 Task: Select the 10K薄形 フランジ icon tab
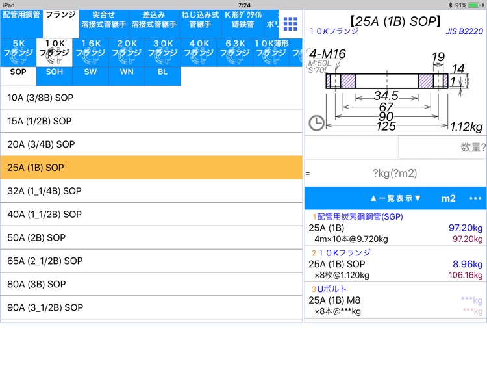(271, 52)
